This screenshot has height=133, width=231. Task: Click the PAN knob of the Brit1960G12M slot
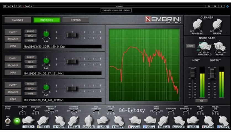46,61
